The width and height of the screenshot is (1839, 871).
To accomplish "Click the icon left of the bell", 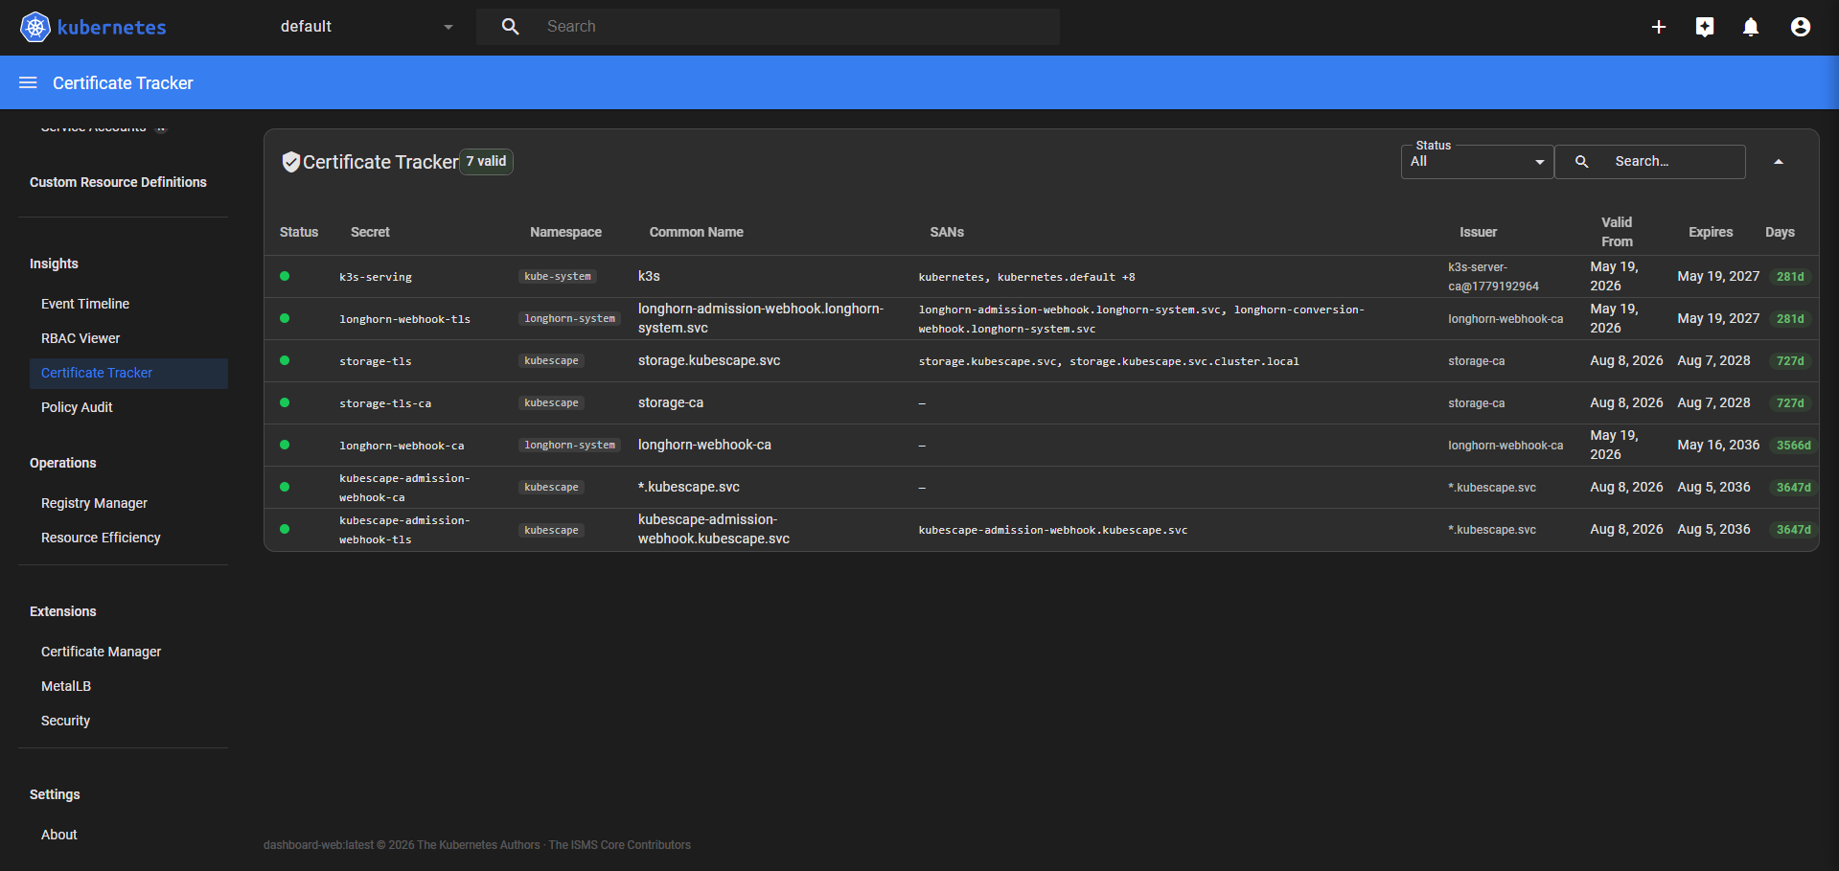I will (1705, 27).
